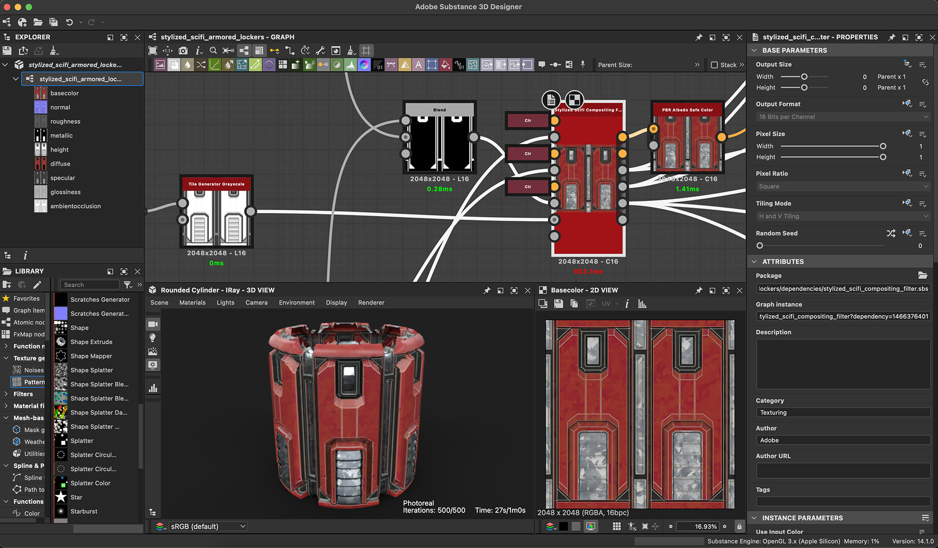Select the roughness output in the Explorer

(x=65, y=121)
